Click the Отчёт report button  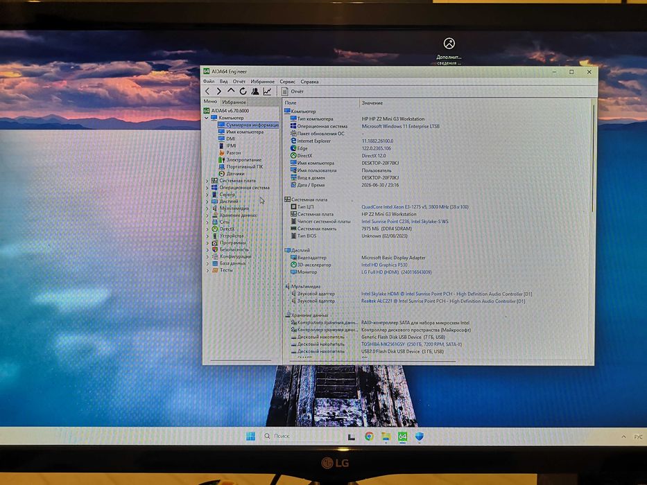tap(293, 91)
